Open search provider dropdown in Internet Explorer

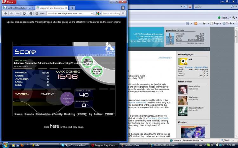(x=236, y=7)
